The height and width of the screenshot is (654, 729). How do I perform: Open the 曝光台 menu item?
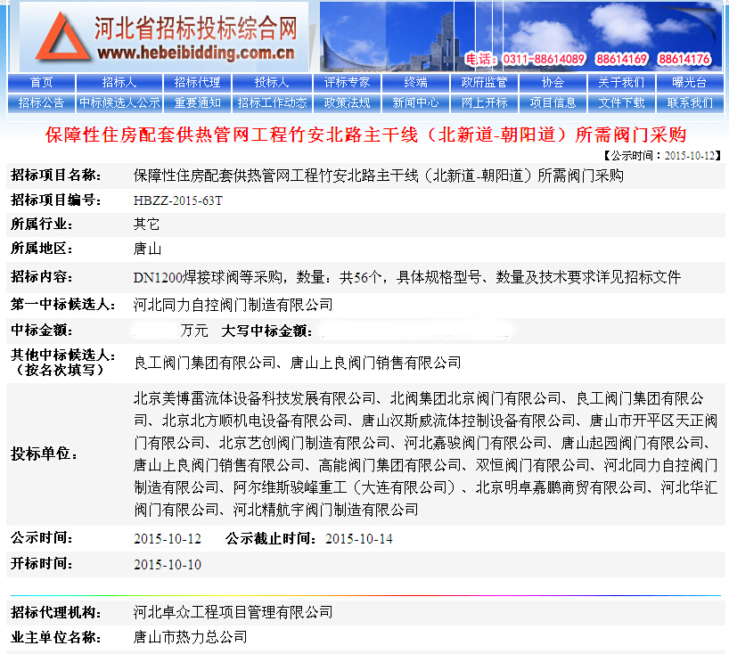[x=690, y=82]
